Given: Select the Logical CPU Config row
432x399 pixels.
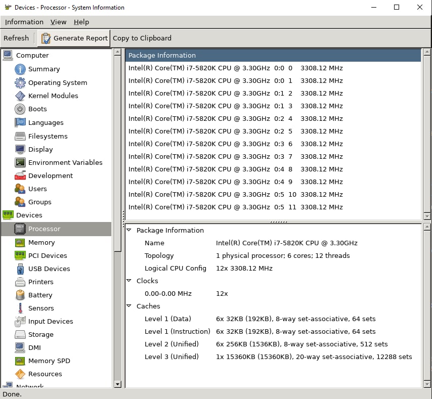Looking at the screenshot, I should coord(273,268).
